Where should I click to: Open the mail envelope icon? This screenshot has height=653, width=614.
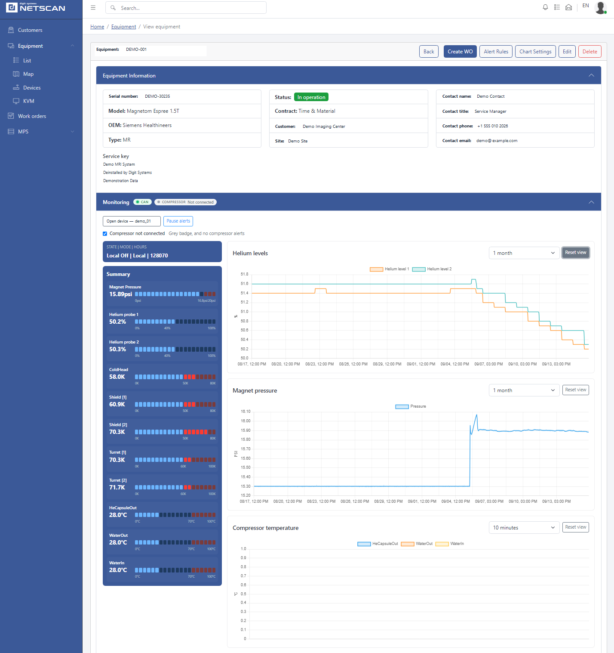[x=568, y=7]
